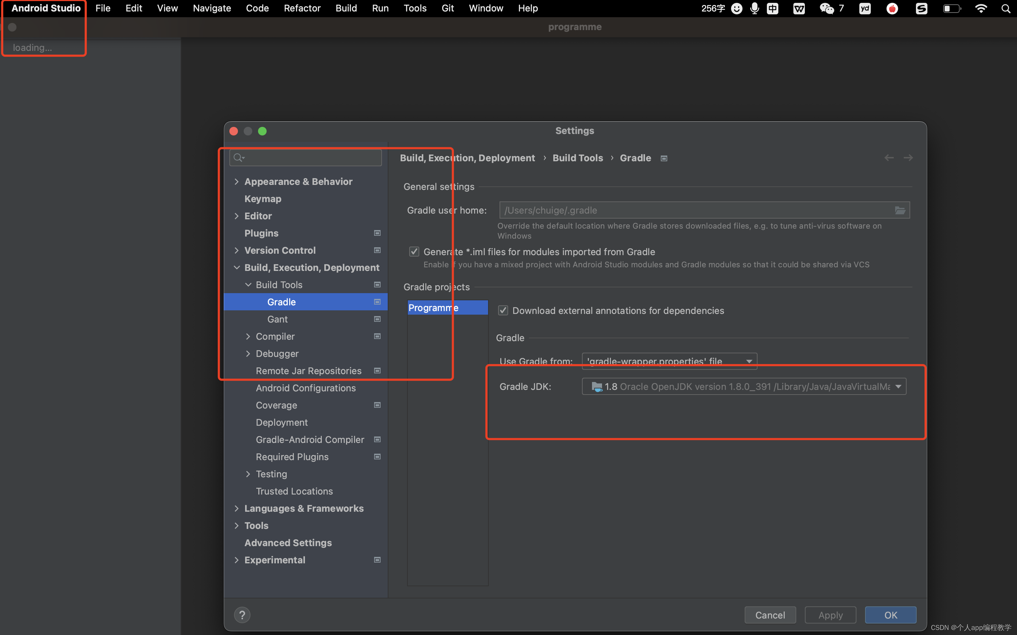1017x635 pixels.
Task: Open the Use Gradle from dropdown
Action: [669, 361]
